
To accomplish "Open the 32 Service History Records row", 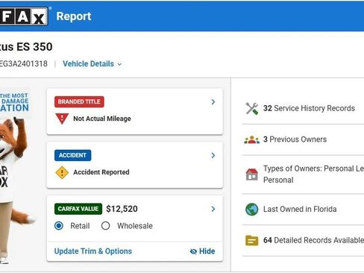I will point(303,108).
